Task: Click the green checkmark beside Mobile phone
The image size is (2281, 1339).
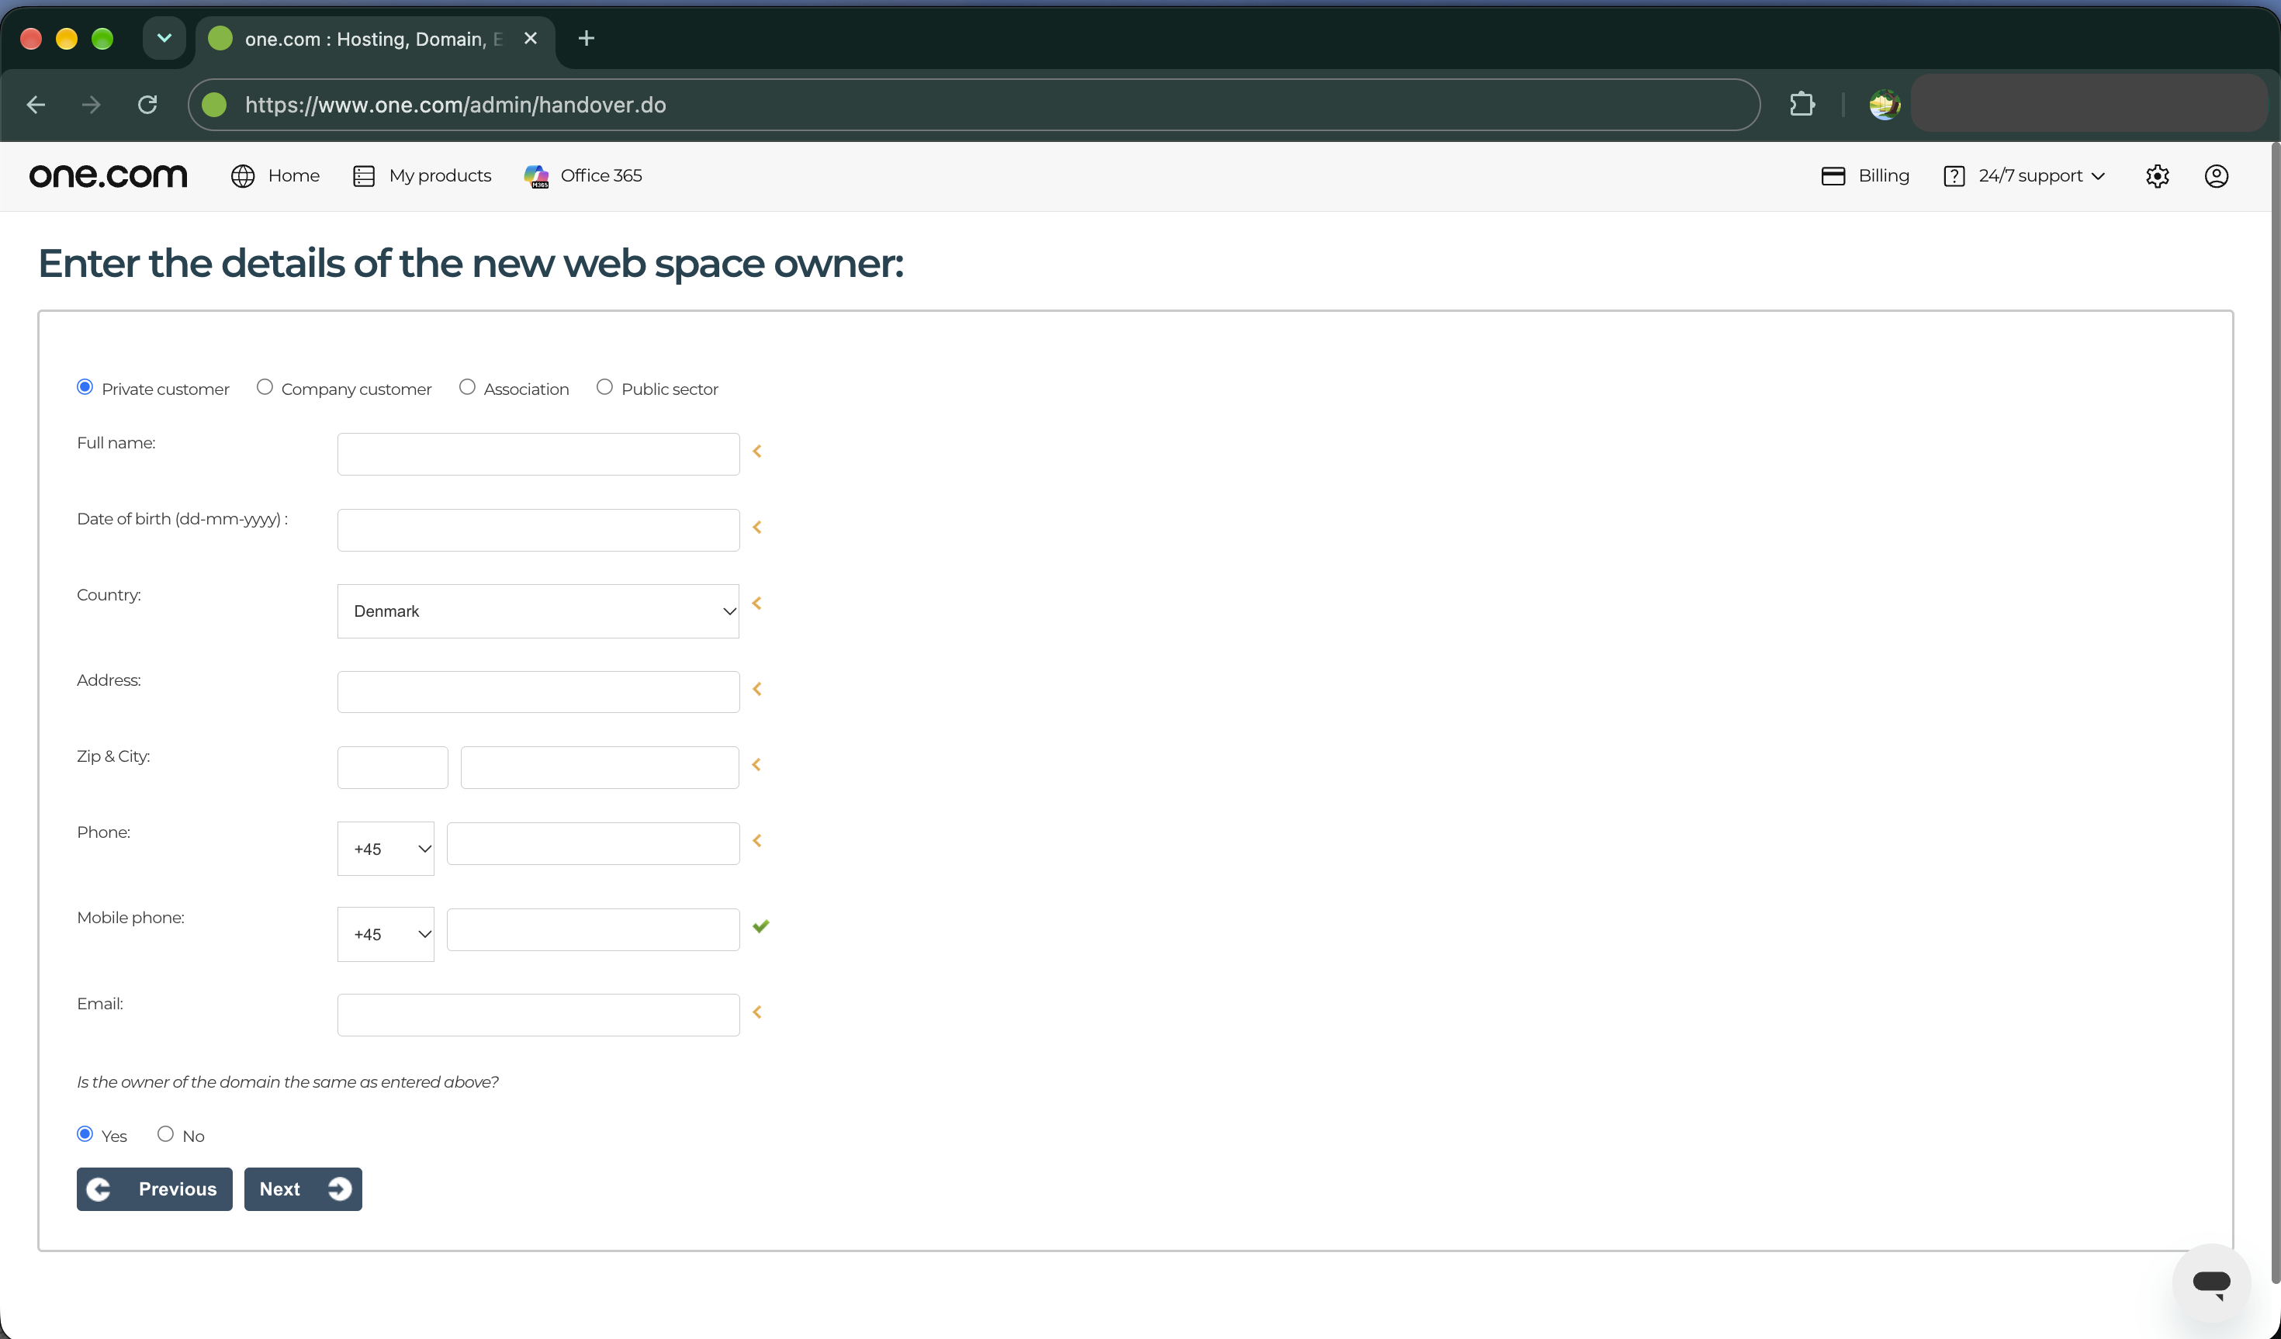Action: pos(761,926)
